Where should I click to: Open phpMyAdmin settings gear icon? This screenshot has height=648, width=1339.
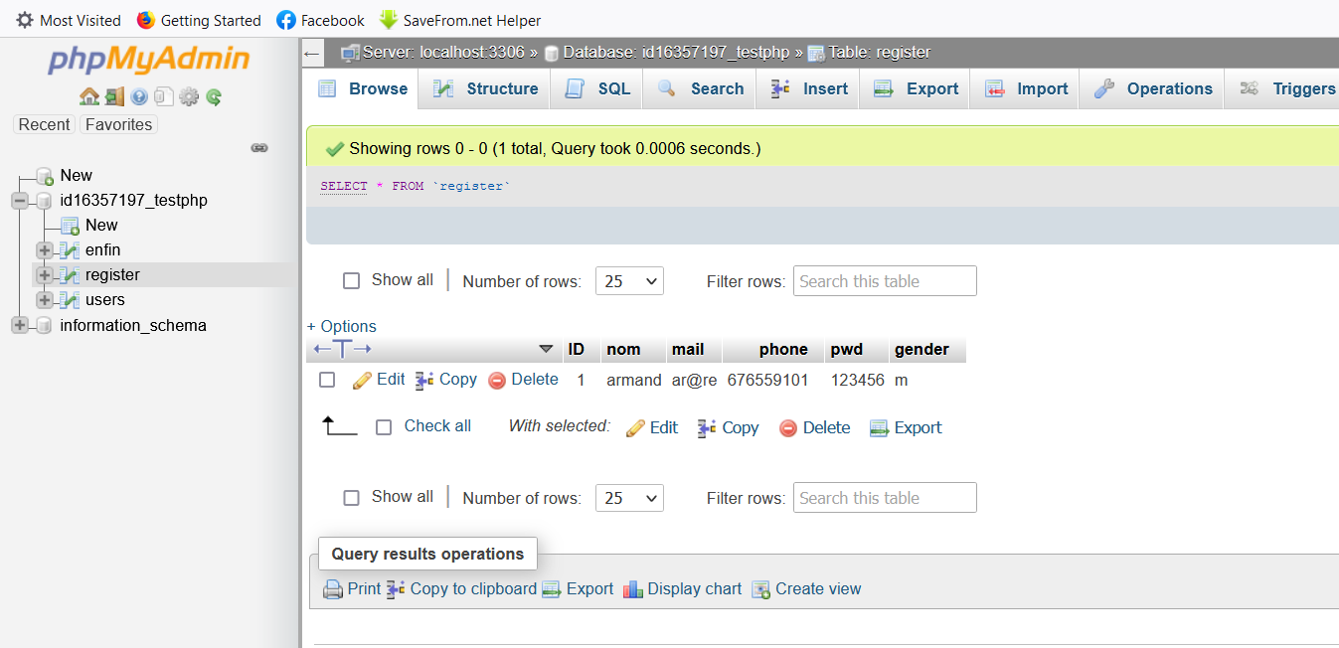tap(189, 96)
